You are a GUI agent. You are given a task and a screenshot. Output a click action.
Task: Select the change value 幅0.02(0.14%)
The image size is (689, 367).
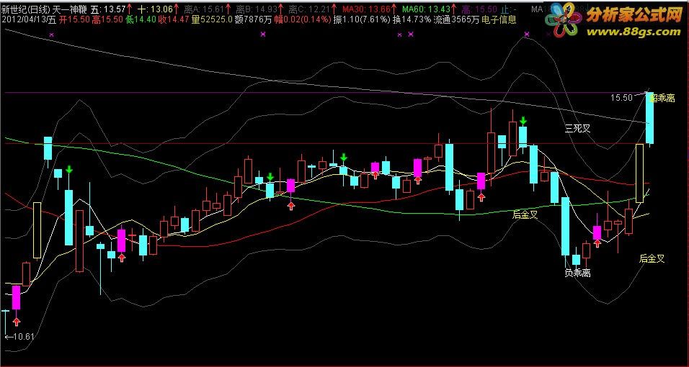301,19
